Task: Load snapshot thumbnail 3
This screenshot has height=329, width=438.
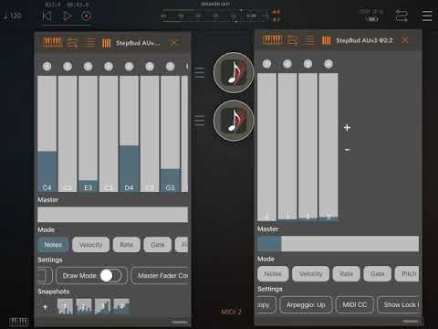Action: (x=103, y=306)
